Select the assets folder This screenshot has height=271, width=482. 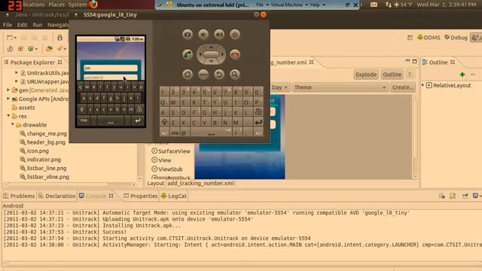point(23,107)
